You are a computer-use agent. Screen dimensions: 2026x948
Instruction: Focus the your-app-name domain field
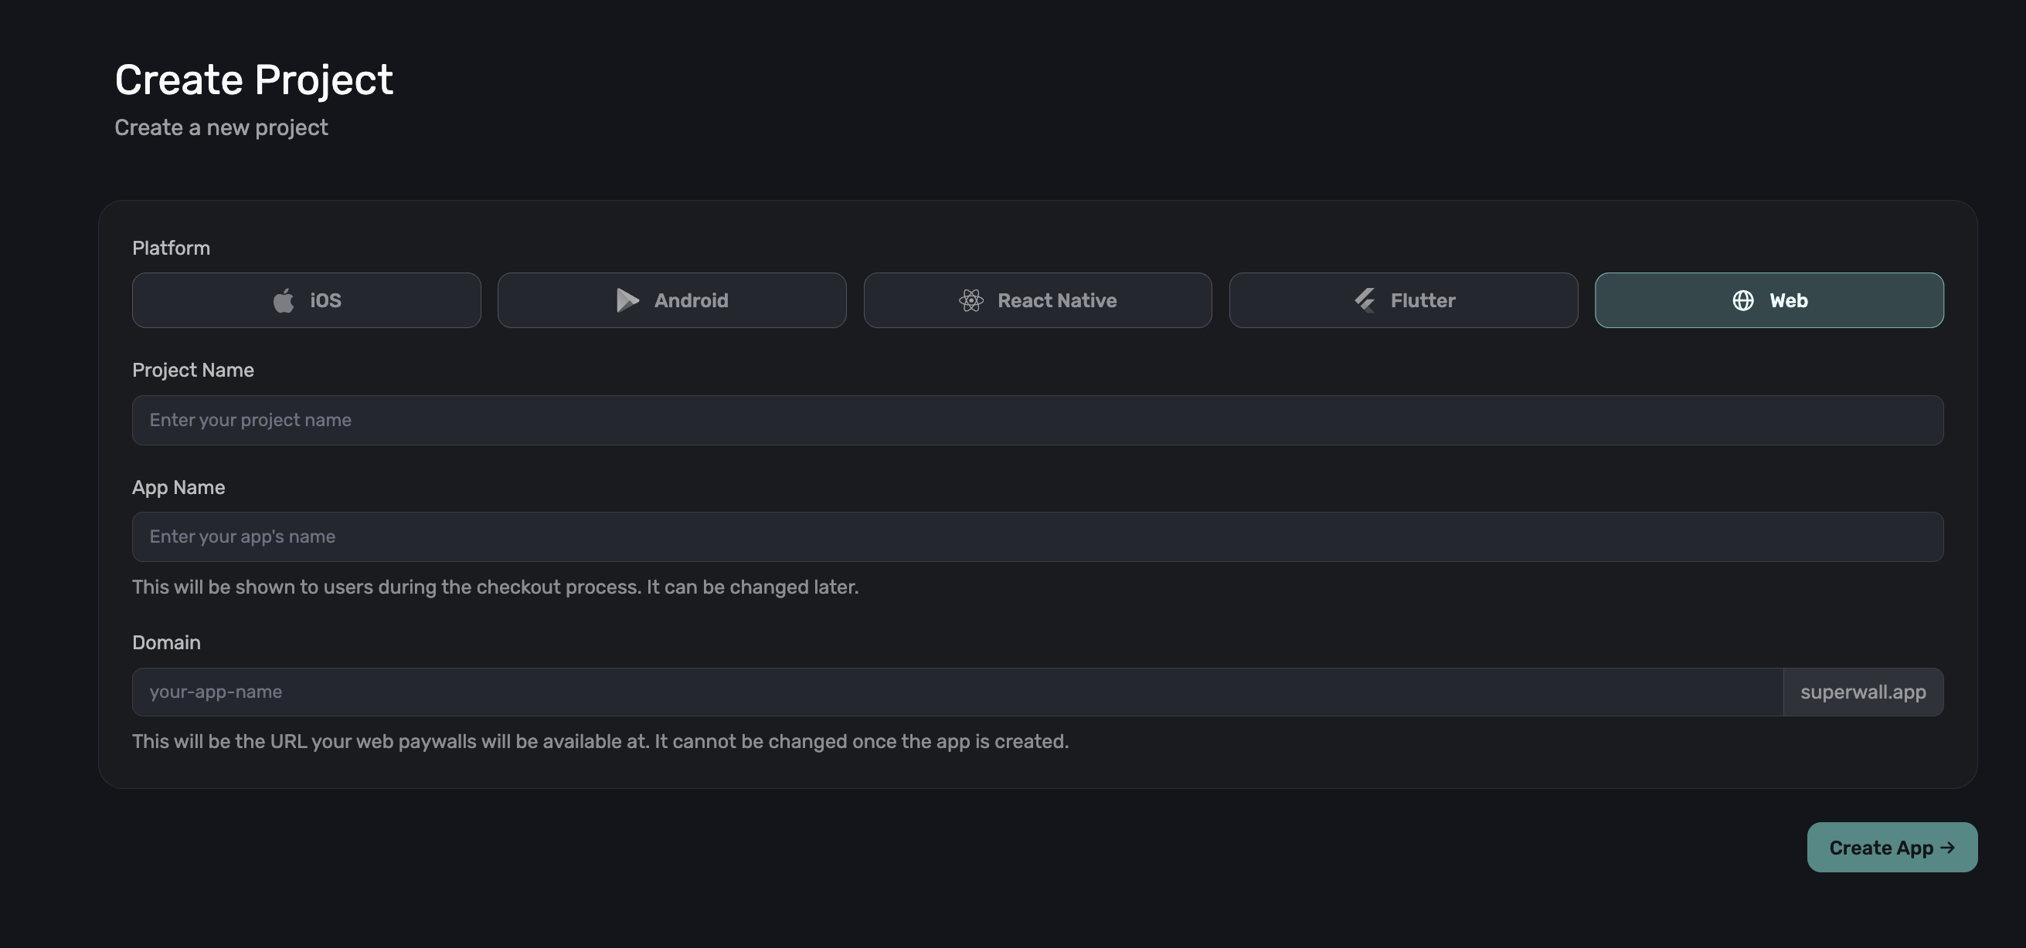957,692
